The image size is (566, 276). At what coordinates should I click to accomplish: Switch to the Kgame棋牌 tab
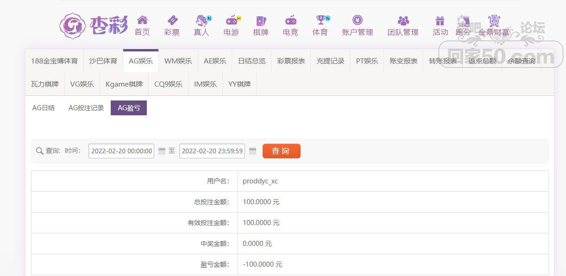point(124,84)
